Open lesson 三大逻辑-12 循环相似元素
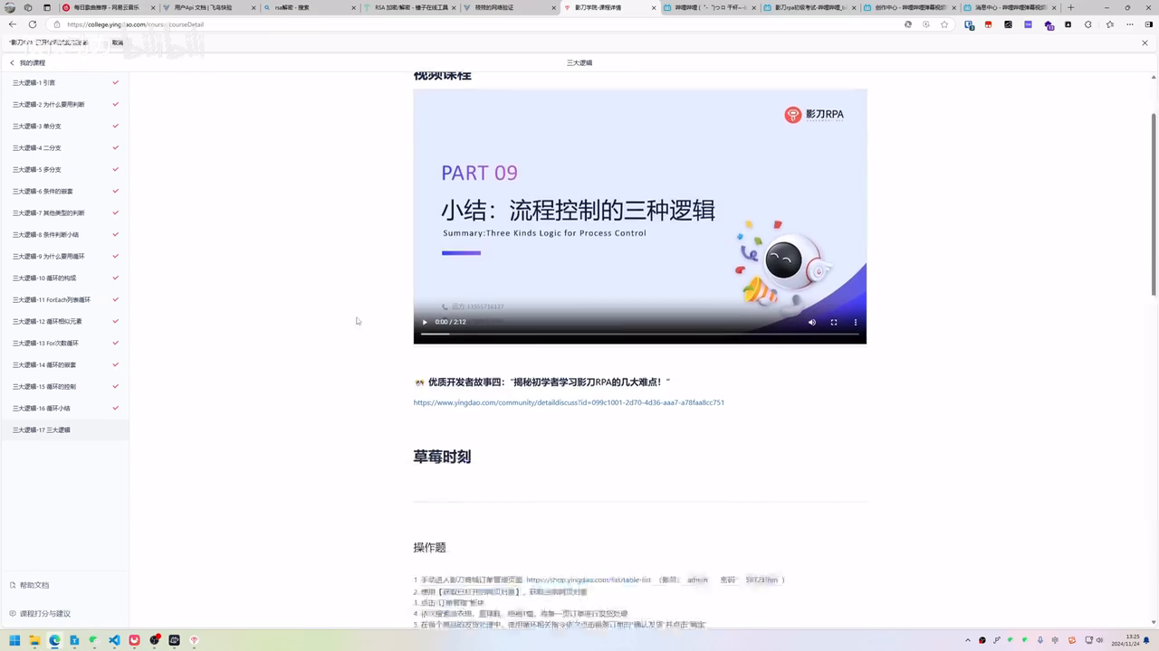Image resolution: width=1159 pixels, height=651 pixels. pos(64,321)
